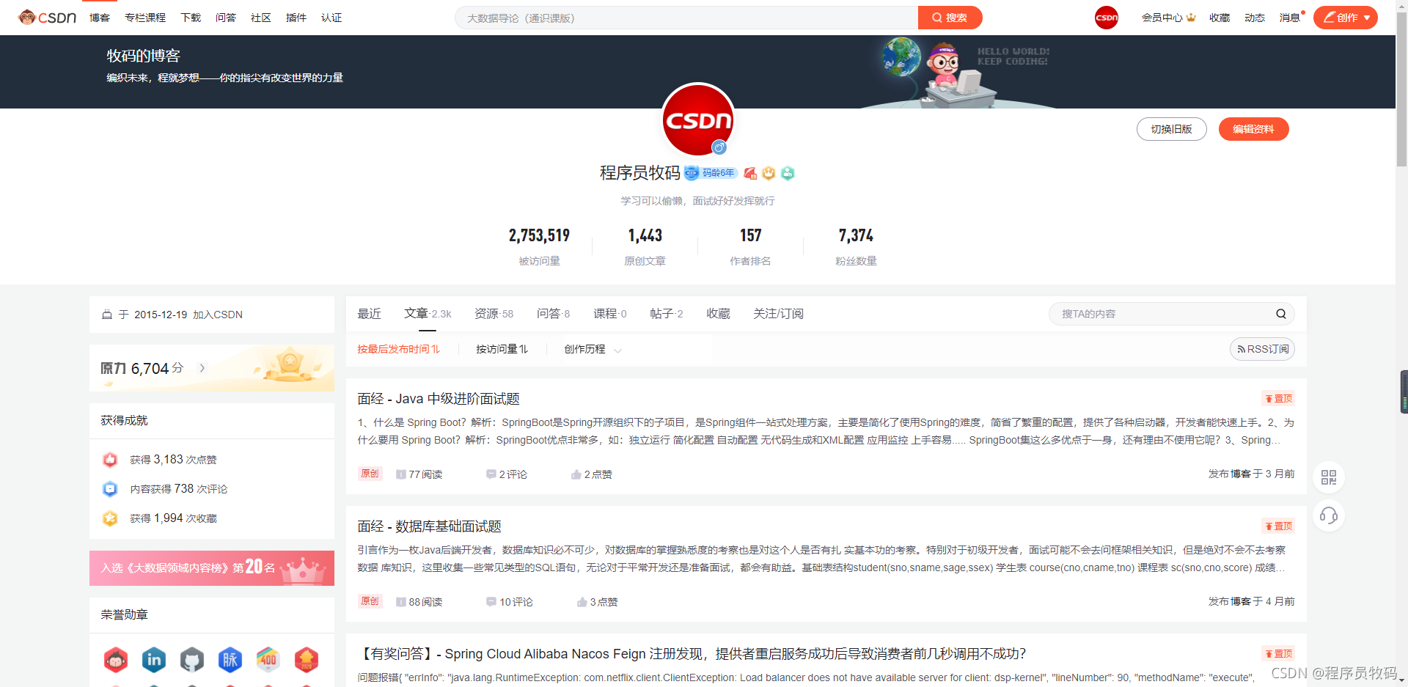Click the comment icon on Java 中级进阶面试题 post
Image resolution: width=1408 pixels, height=687 pixels.
tap(491, 474)
